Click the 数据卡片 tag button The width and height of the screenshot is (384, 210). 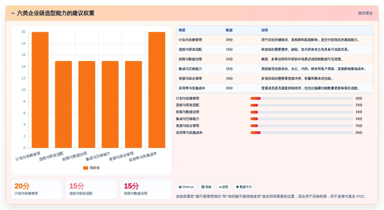pos(244,187)
